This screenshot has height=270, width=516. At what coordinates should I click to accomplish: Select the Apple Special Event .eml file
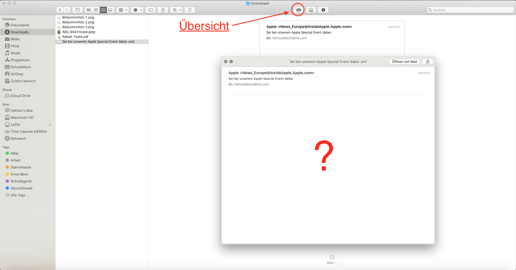pos(102,42)
